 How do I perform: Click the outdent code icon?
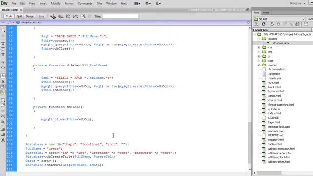coord(3,135)
